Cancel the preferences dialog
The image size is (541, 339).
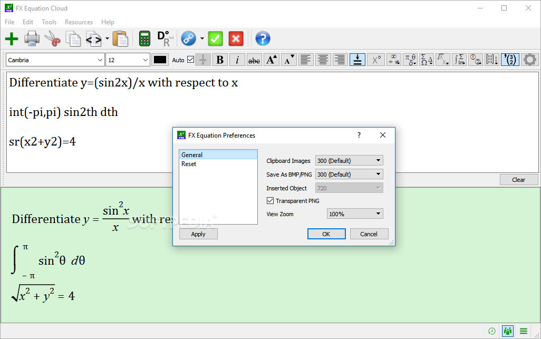[x=369, y=234]
